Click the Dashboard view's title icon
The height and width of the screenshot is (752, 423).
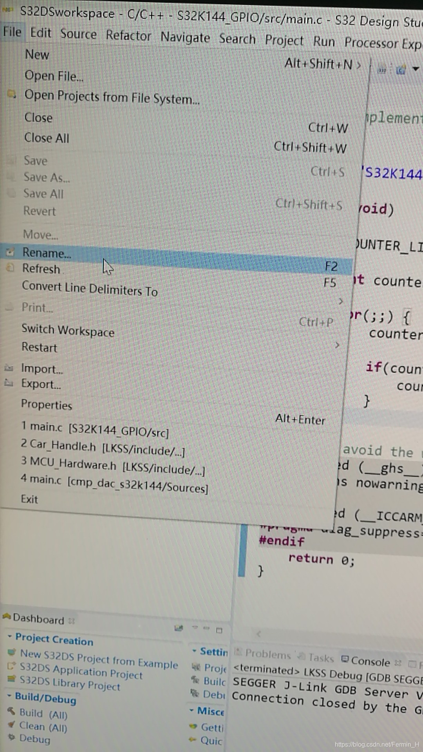[6, 616]
